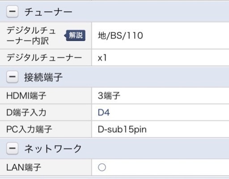Click the チューナー section header text
Viewport: 229px width, 179px height.
pos(48,12)
